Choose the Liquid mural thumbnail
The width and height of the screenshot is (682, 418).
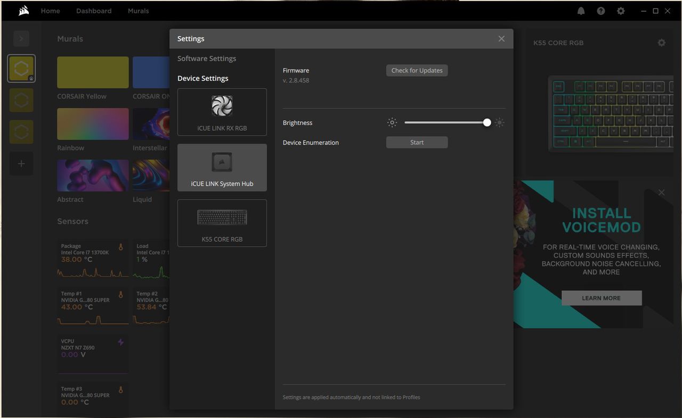tap(151, 175)
